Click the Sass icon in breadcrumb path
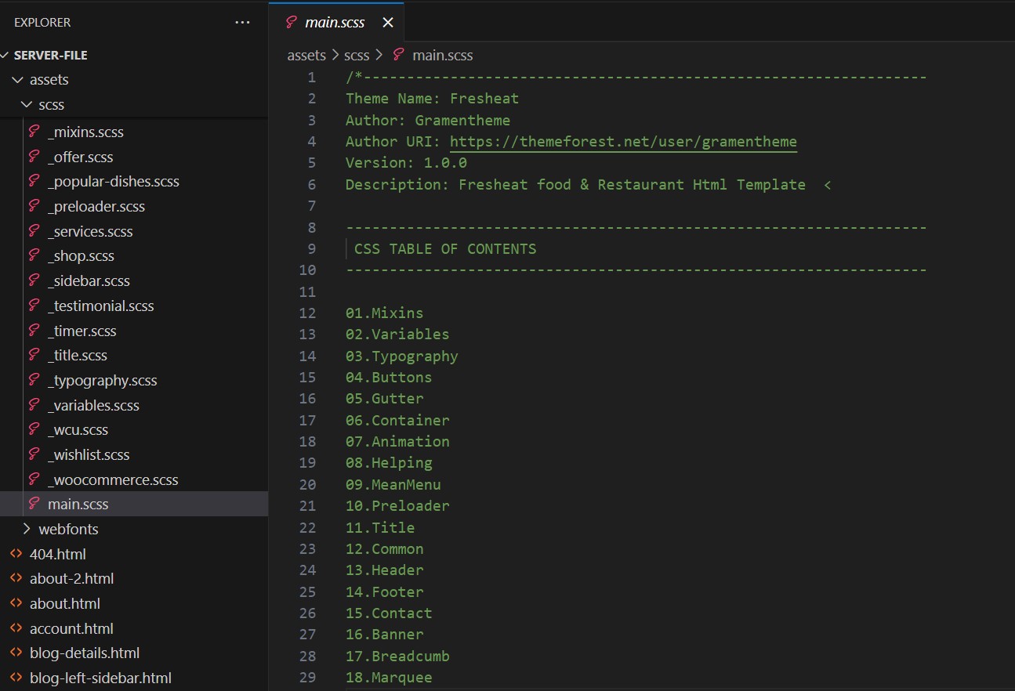Image resolution: width=1015 pixels, height=691 pixels. click(x=399, y=55)
